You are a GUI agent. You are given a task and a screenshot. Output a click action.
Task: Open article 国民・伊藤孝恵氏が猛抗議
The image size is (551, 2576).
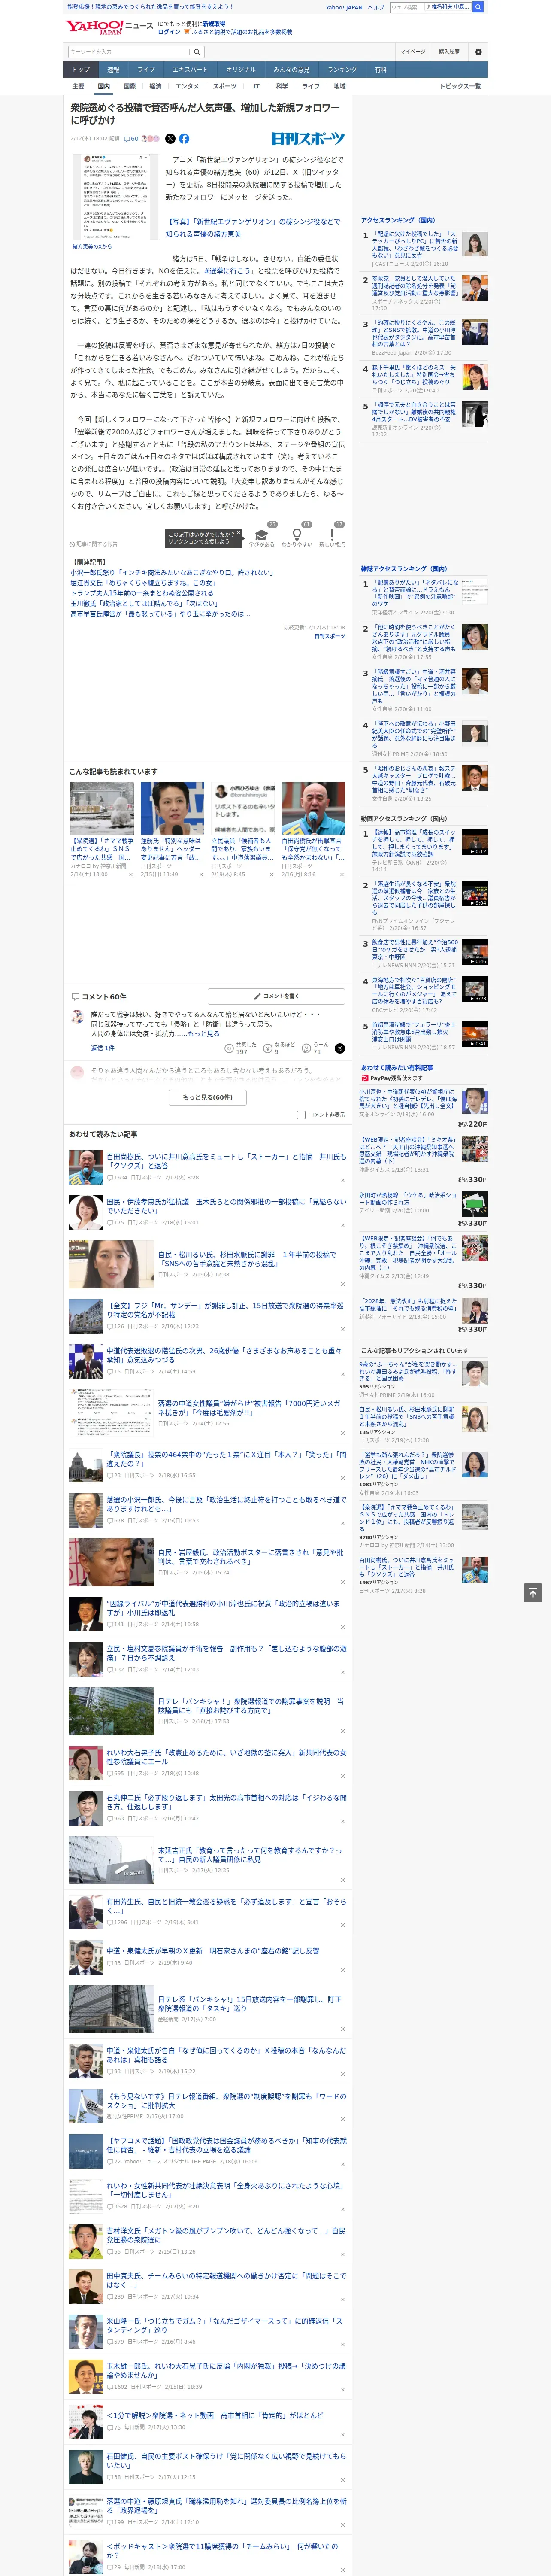[226, 1206]
